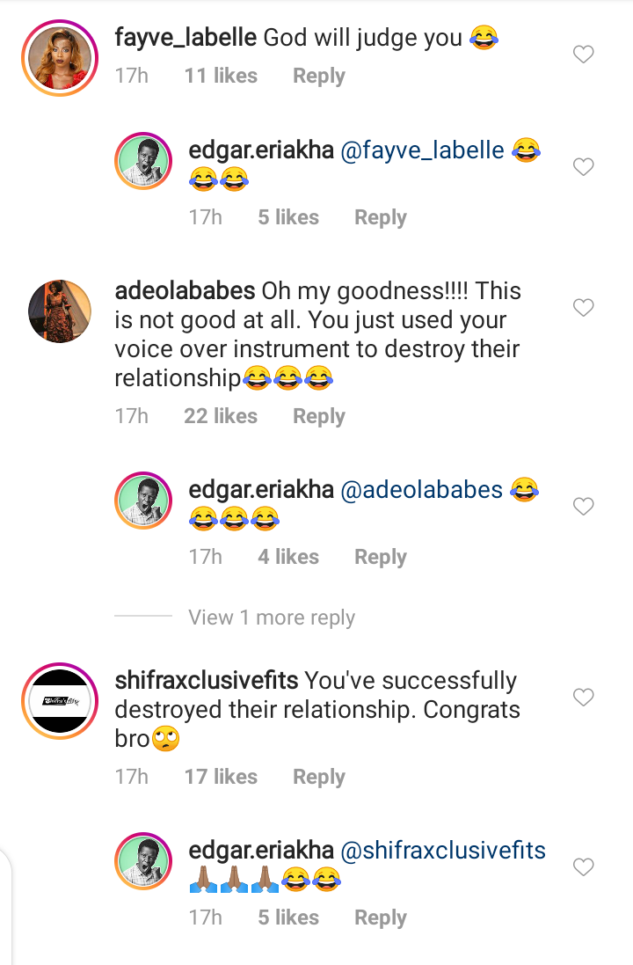This screenshot has width=633, height=965.
Task: Tap heart on edgar.eriakha's reply to adeolababes
Action: [x=583, y=507]
